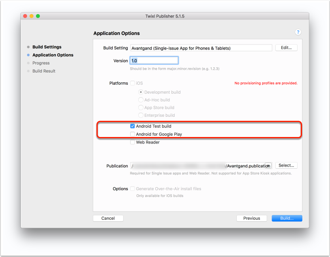Enable the iOS platform checkbox

pyautogui.click(x=133, y=83)
